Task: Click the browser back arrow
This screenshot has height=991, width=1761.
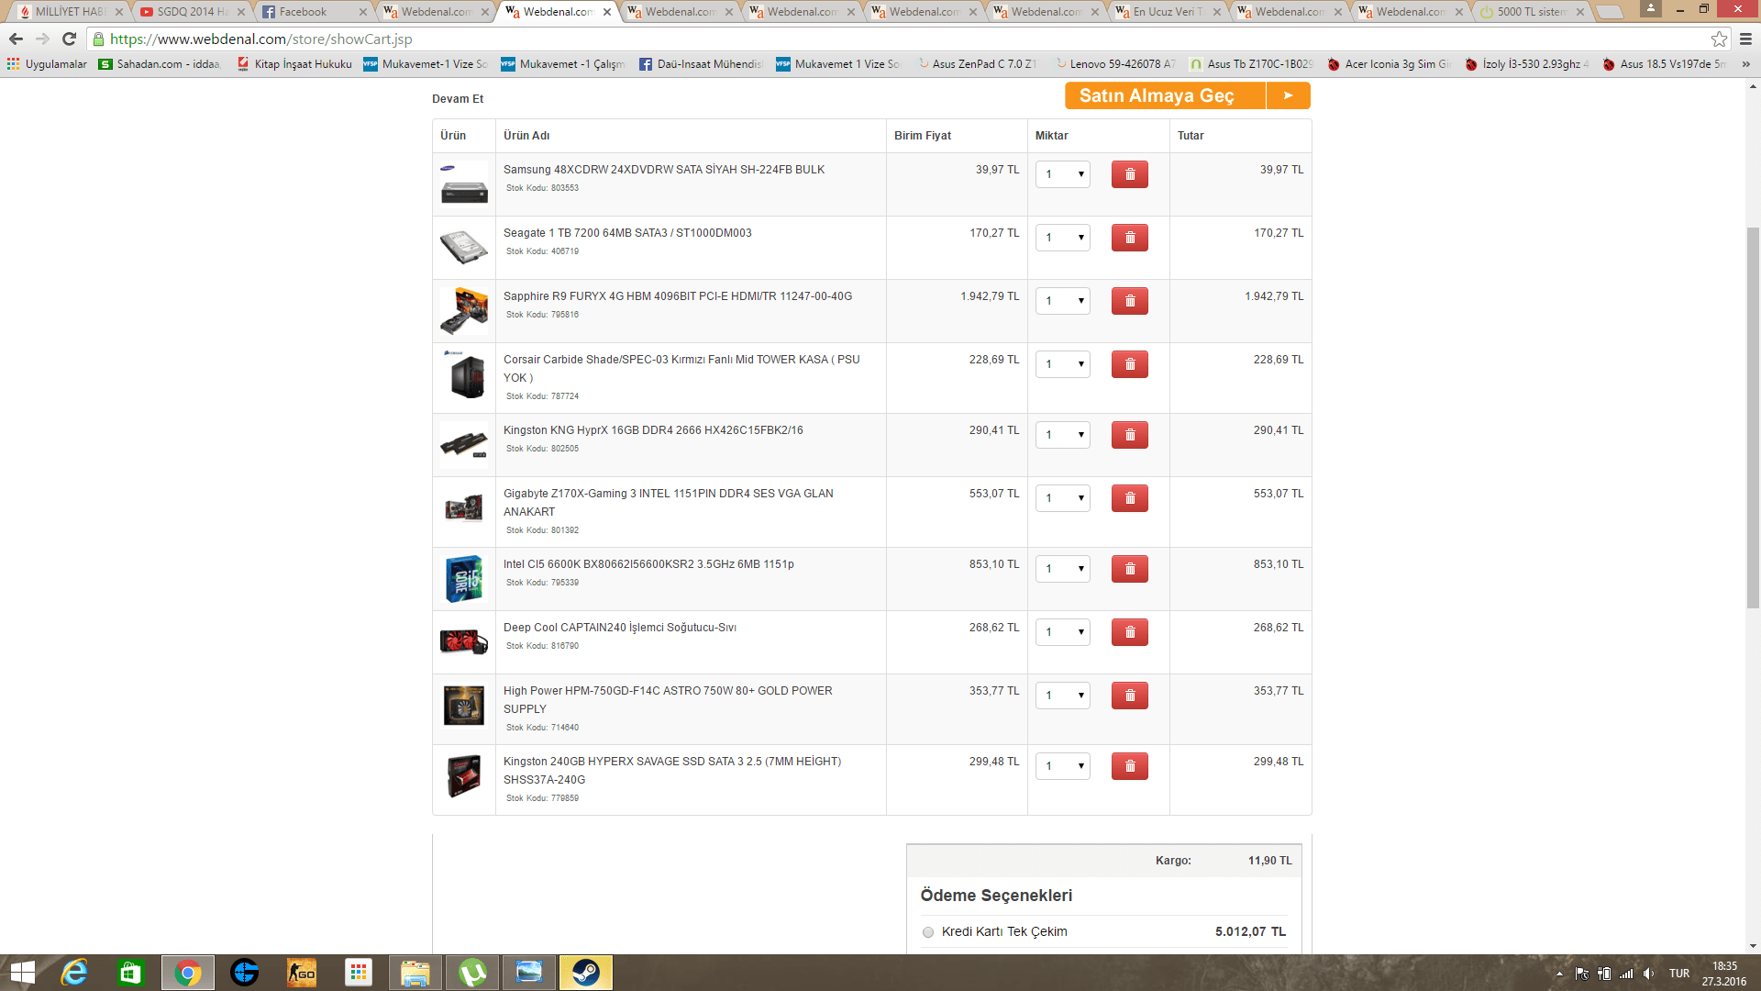Action: 16,39
